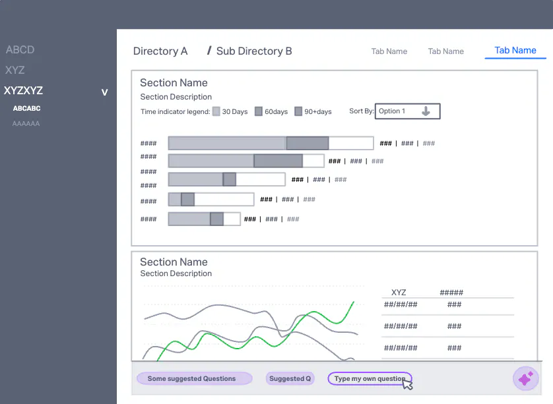553x404 pixels.
Task: Go to Directory A breadcrumb
Action: (x=160, y=51)
